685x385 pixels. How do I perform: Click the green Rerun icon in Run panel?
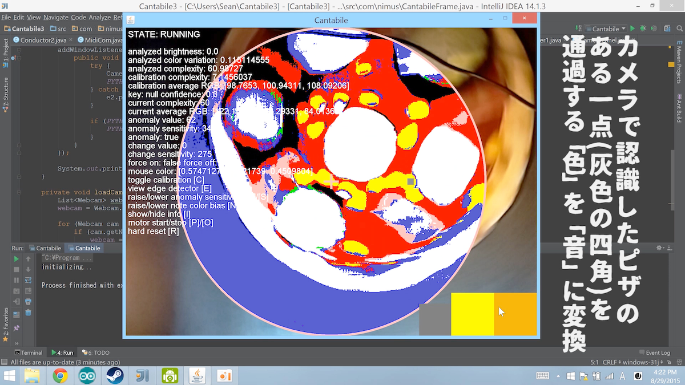[16, 258]
